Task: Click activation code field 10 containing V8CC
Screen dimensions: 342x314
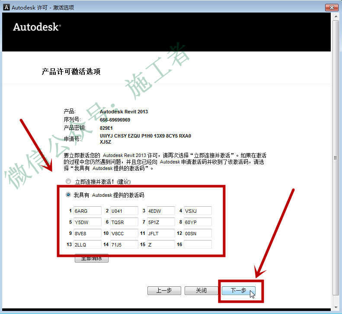Action: point(124,233)
